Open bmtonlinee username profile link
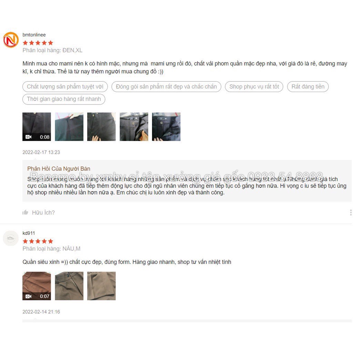Image resolution: width=353 pixels, height=353 pixels. tap(34, 35)
